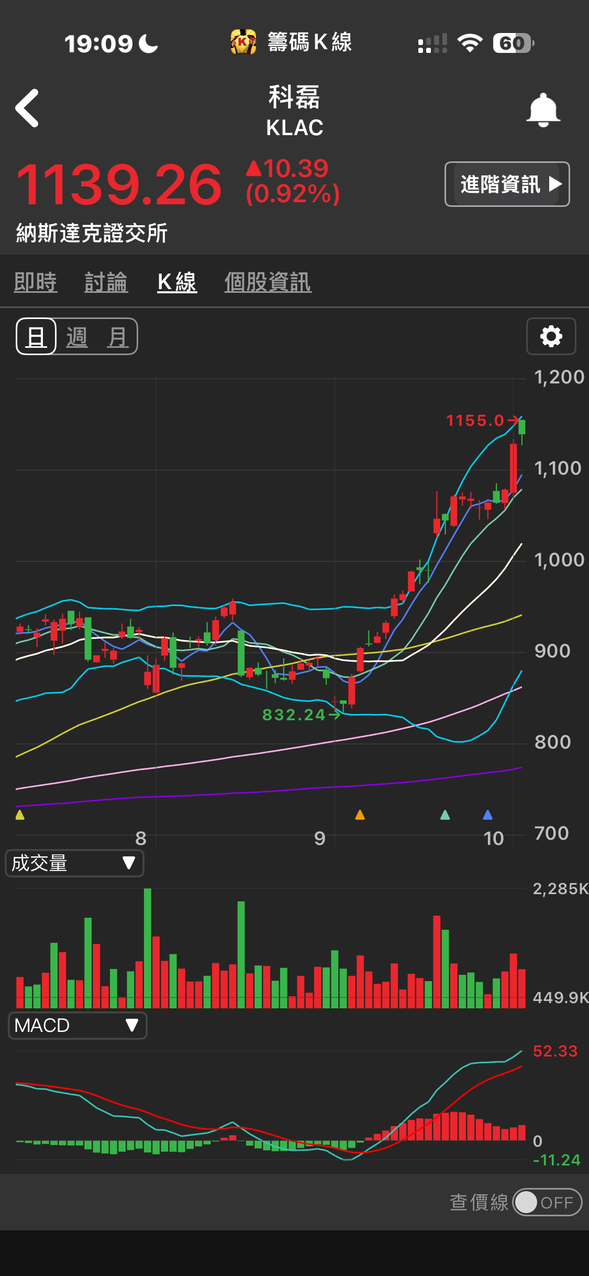The width and height of the screenshot is (589, 1276).
Task: Open chart settings gear icon
Action: 551,336
